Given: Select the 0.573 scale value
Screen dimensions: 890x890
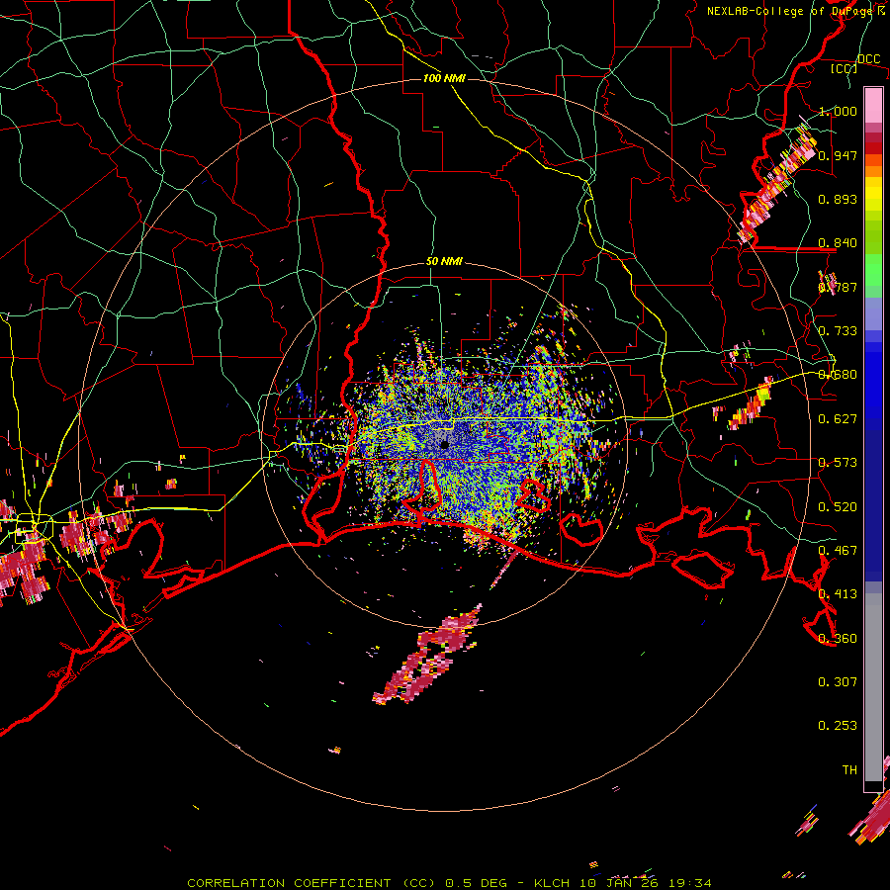Looking at the screenshot, I should [x=838, y=463].
